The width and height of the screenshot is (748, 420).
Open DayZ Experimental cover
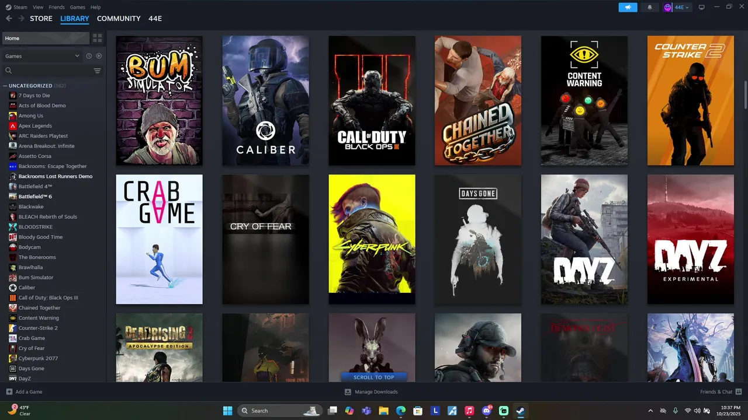click(x=691, y=239)
